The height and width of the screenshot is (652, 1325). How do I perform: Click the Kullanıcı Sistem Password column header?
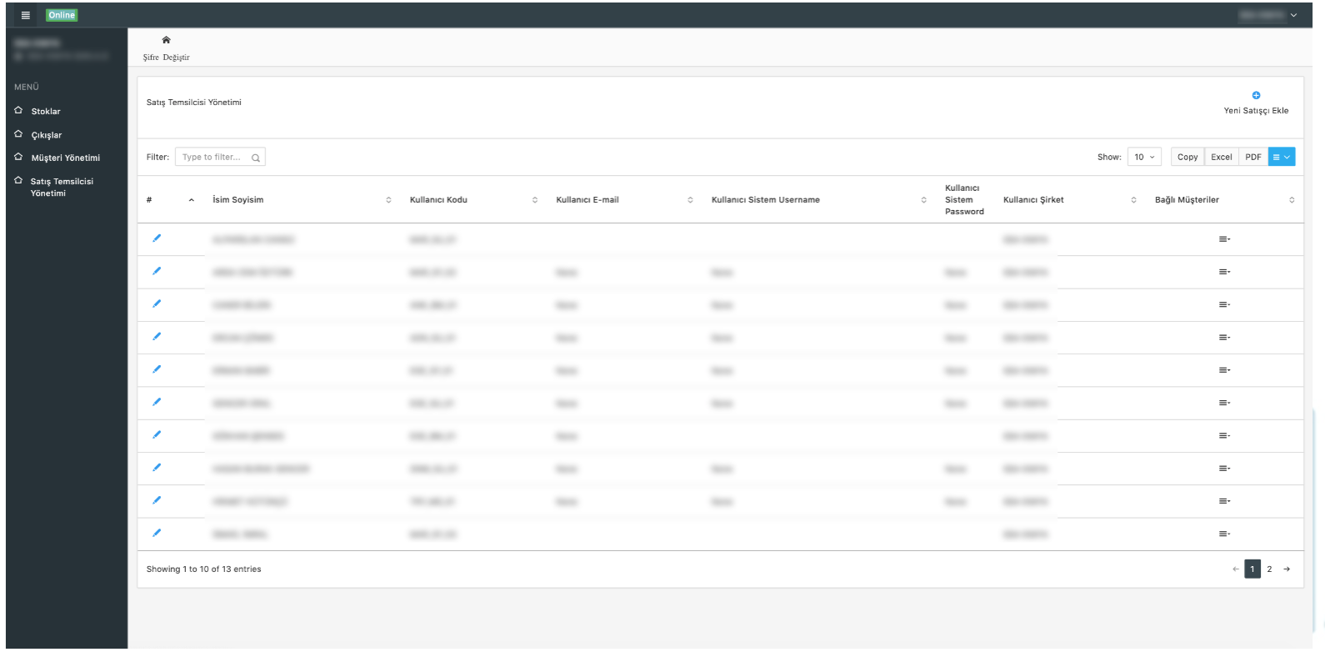[x=964, y=200]
